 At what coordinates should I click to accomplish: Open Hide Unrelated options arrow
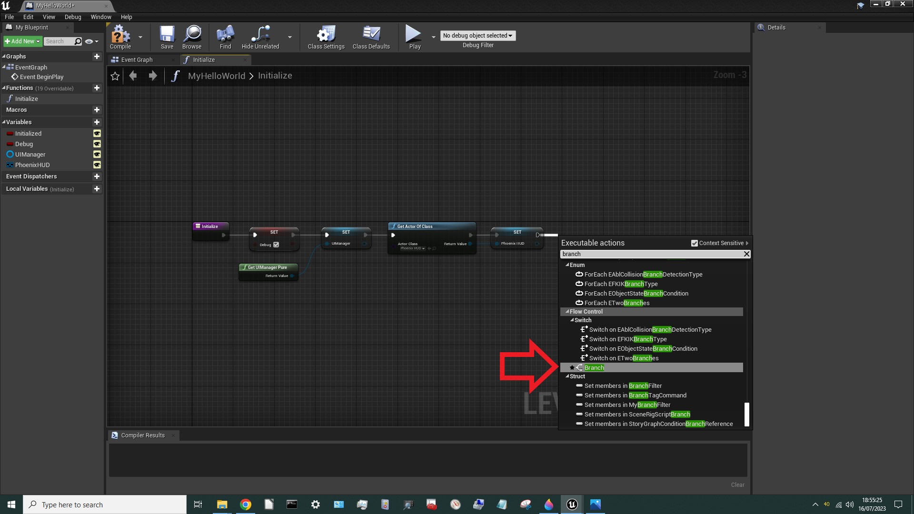290,37
